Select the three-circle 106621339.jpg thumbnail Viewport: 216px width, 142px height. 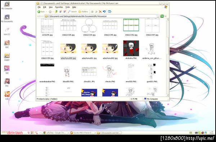(x=89, y=26)
